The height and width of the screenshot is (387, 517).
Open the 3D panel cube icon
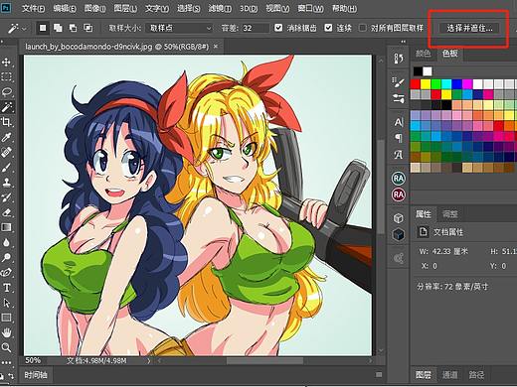pyautogui.click(x=399, y=218)
